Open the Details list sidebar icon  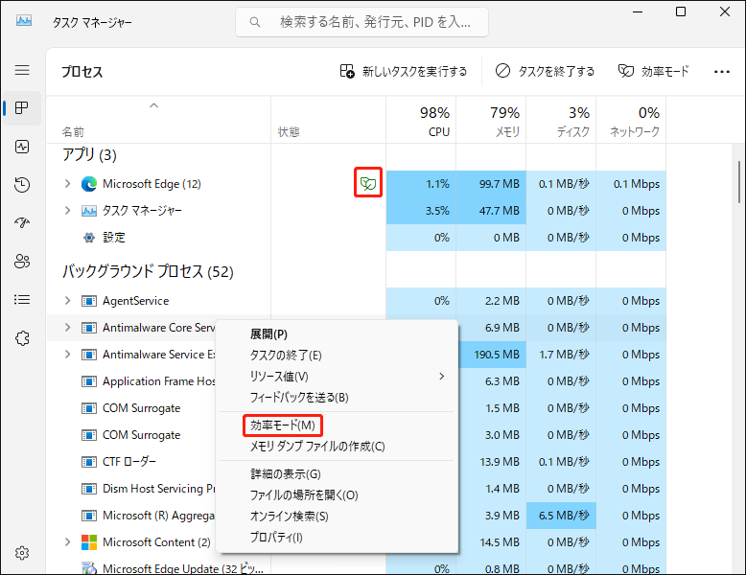(x=22, y=300)
